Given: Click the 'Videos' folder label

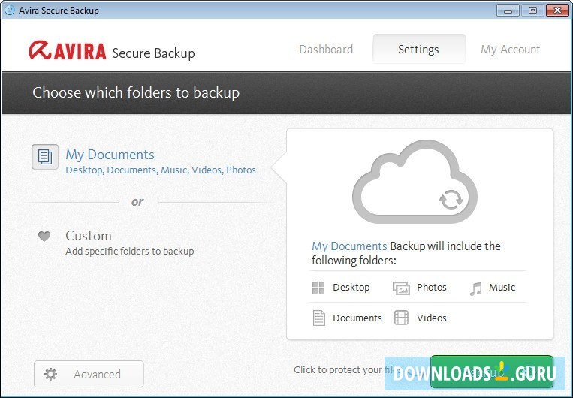Looking at the screenshot, I should (x=432, y=318).
